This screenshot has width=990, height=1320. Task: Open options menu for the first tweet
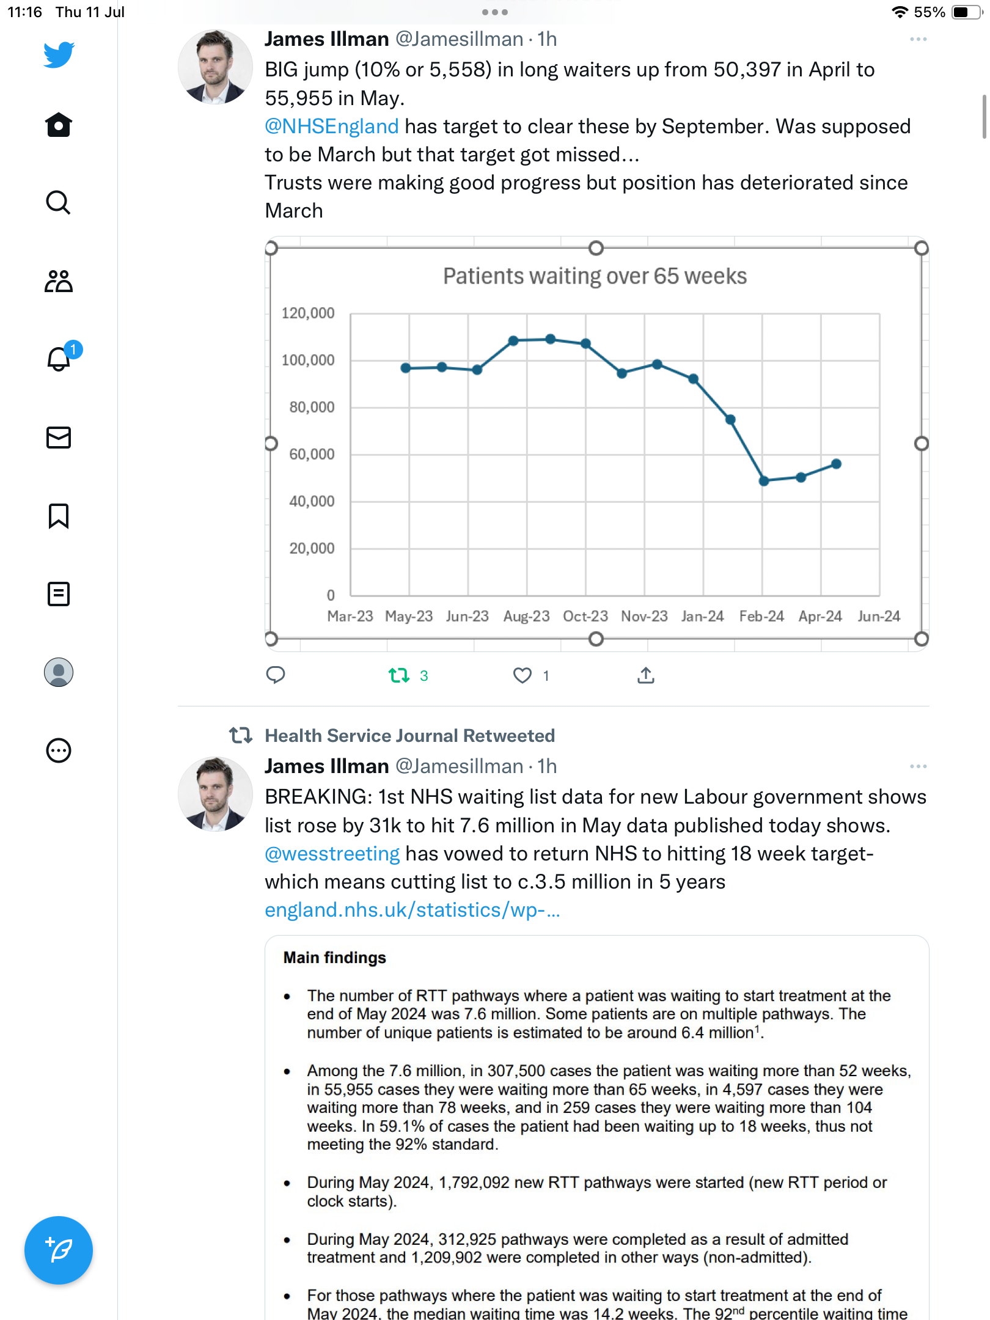[x=918, y=39]
